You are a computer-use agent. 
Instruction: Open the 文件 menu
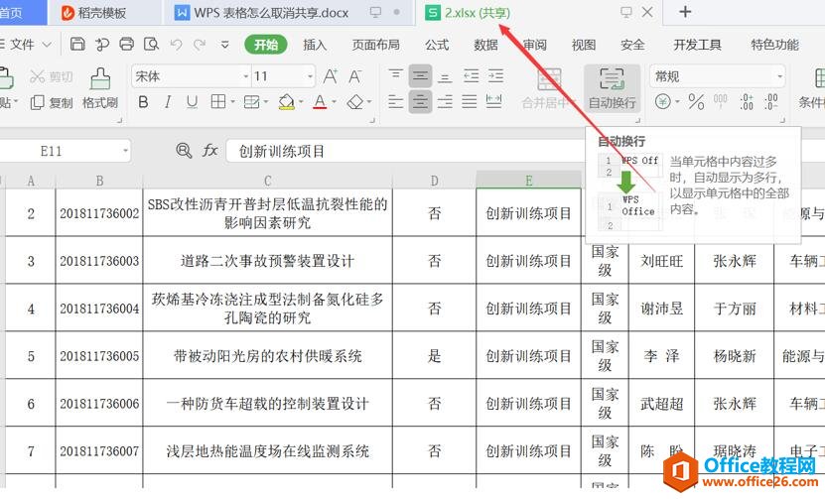point(22,45)
